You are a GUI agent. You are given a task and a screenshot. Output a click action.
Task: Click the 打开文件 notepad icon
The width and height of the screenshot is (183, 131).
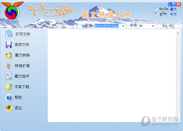coord(9,34)
